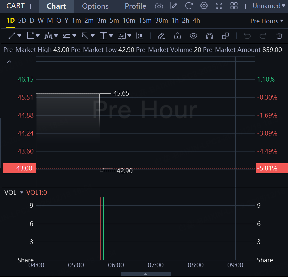Click the VOL1:0 indicator label
288x277 pixels.
coord(37,192)
